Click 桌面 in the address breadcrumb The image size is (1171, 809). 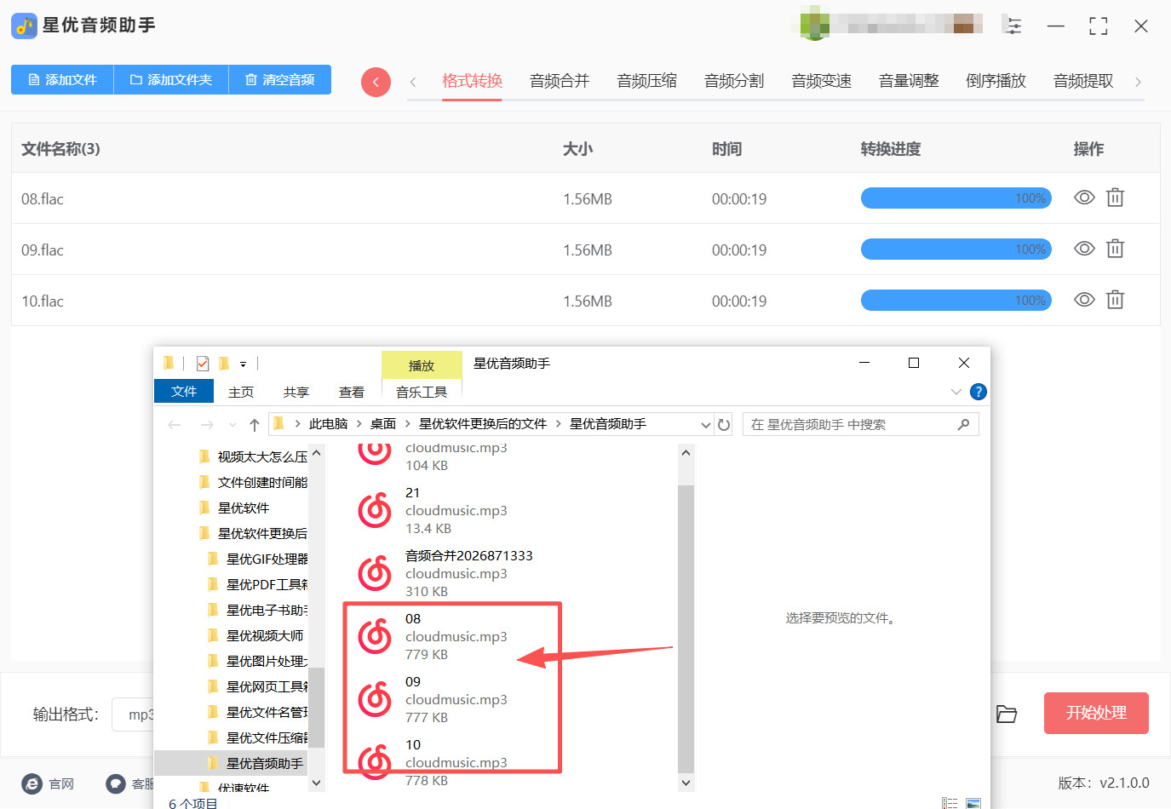[x=383, y=424]
